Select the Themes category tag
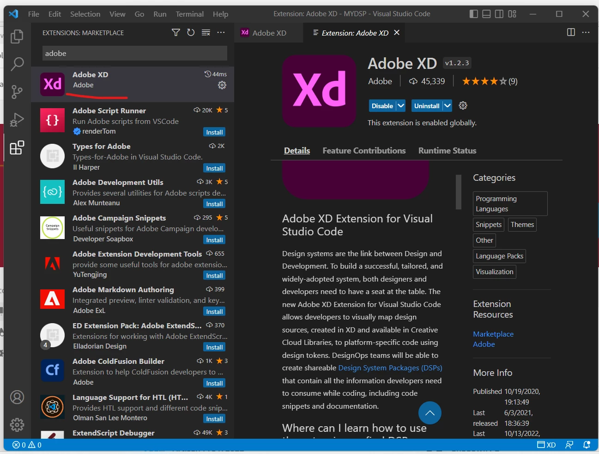599x454 pixels. pos(522,225)
